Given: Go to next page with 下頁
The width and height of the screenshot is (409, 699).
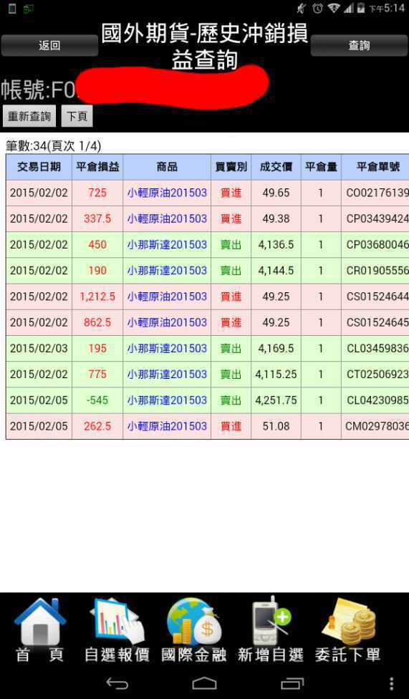Looking at the screenshot, I should (x=77, y=116).
